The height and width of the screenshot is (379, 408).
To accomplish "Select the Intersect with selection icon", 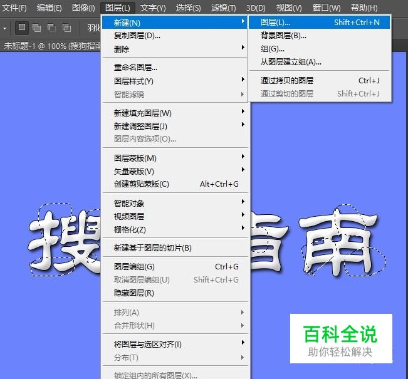I will click(66, 28).
